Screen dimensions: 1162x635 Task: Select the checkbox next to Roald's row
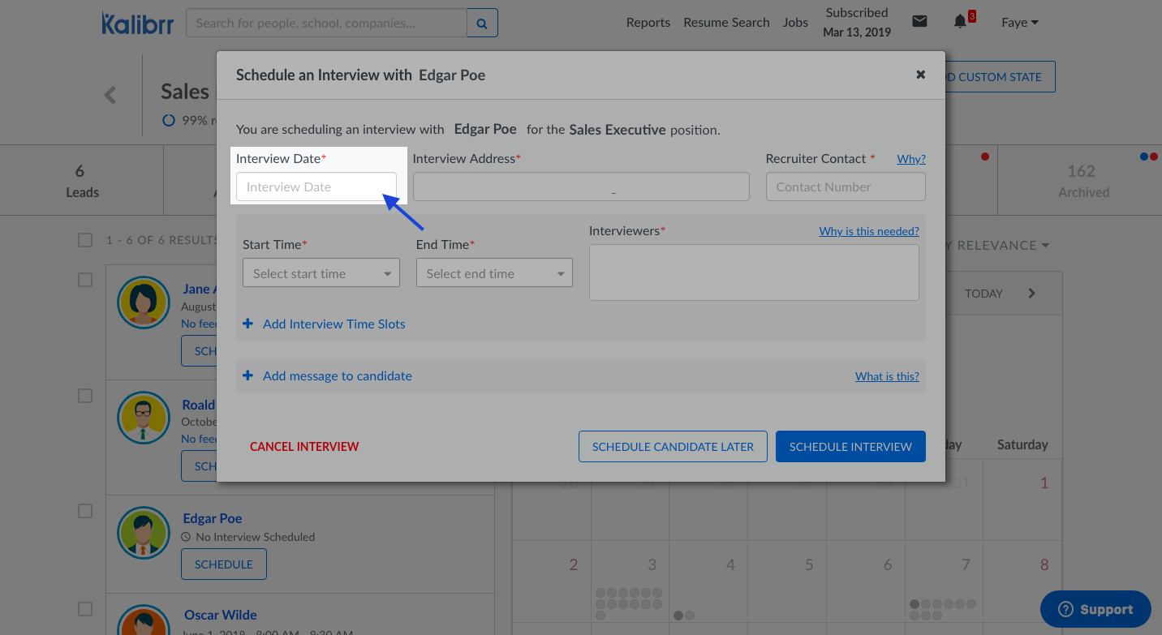tap(85, 396)
